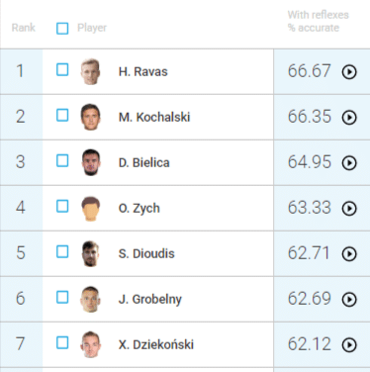Sort by With reflexes % accurate column
This screenshot has height=372, width=370.
click(318, 21)
